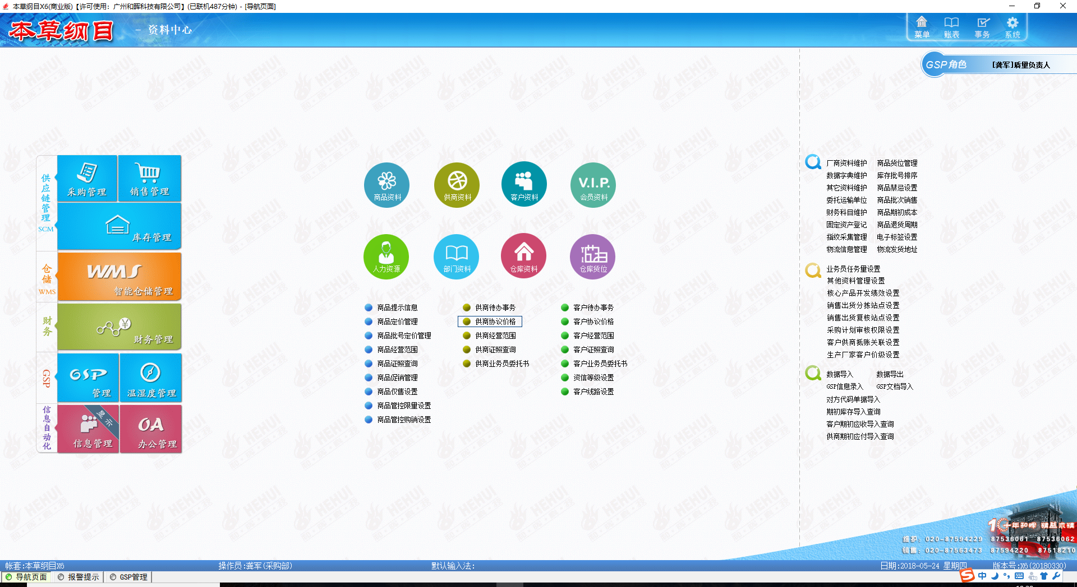The height and width of the screenshot is (587, 1077).
Task: Open the 数据导入 link
Action: (840, 374)
